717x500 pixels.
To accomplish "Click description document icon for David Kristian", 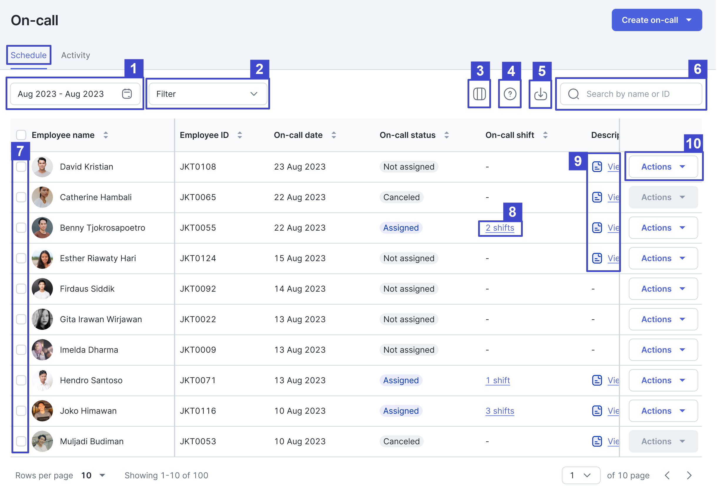I will click(598, 167).
